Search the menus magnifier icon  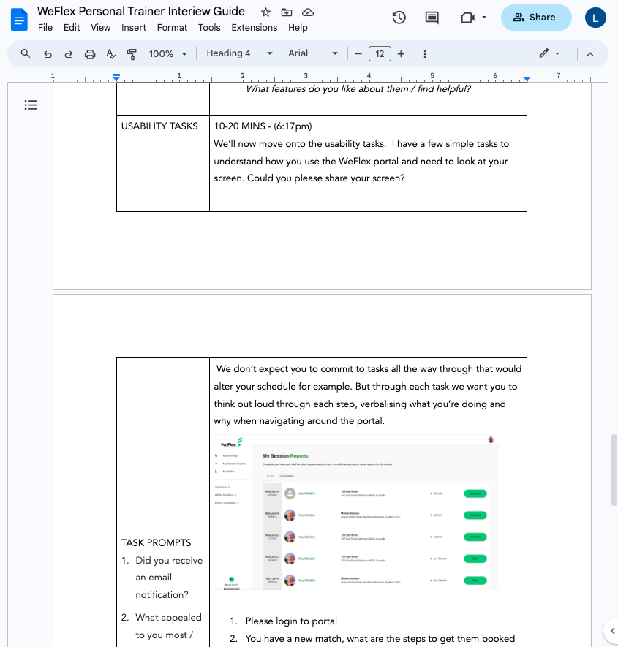pyautogui.click(x=26, y=53)
